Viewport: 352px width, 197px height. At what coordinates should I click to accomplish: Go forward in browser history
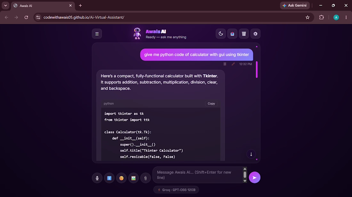[x=16, y=17]
